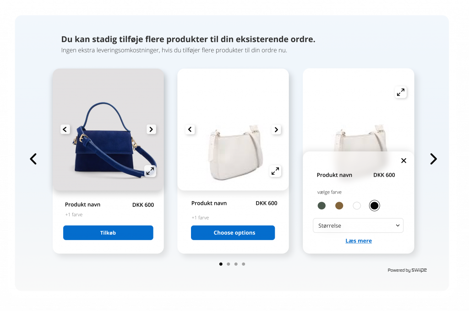Advance carousel with large right arrow

433,159
